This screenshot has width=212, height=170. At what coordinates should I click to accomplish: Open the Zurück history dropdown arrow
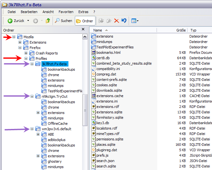coord(28,21)
